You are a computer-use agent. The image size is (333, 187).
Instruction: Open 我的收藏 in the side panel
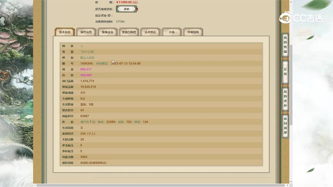(x=285, y=44)
